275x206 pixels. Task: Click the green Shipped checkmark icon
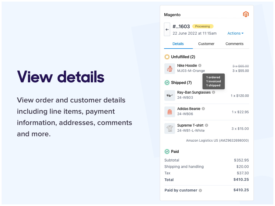(167, 83)
